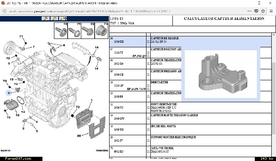276x161 pixels.
Task: Save page to Pocket icon
Action: click(x=256, y=11)
